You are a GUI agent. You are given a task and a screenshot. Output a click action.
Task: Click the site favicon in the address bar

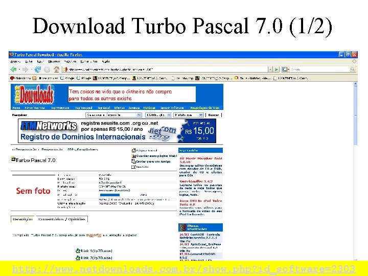(x=65, y=70)
